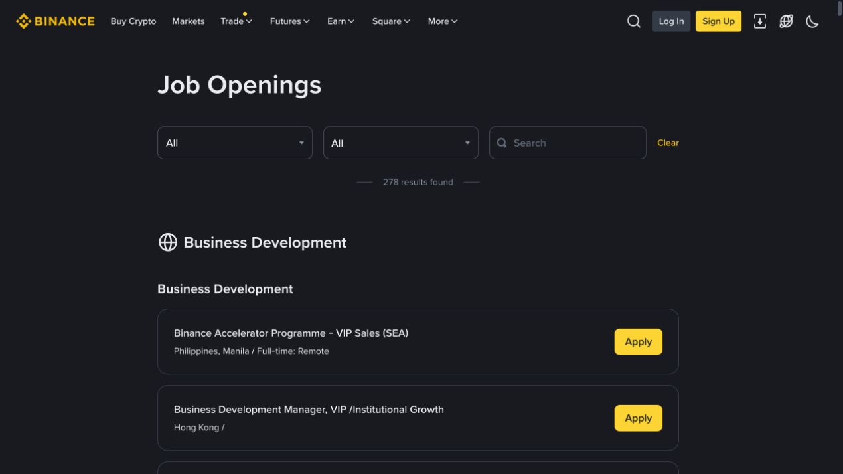
Task: Click the Sign Up button
Action: pyautogui.click(x=718, y=21)
